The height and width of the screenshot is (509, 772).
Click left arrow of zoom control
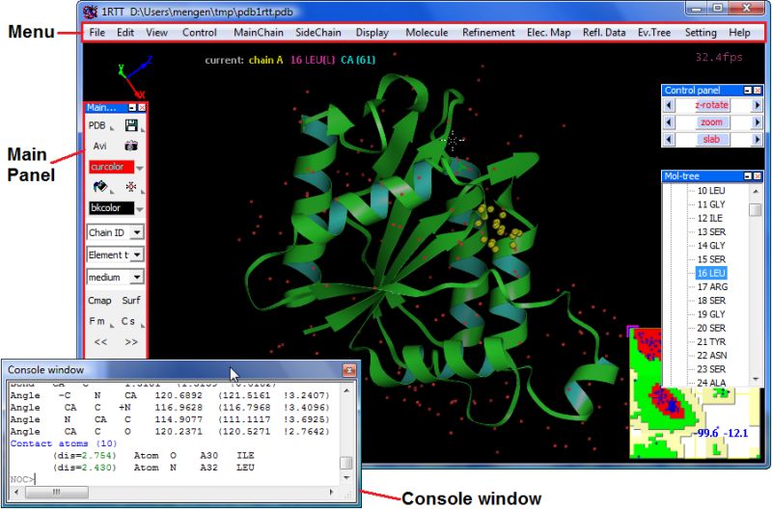pyautogui.click(x=668, y=122)
